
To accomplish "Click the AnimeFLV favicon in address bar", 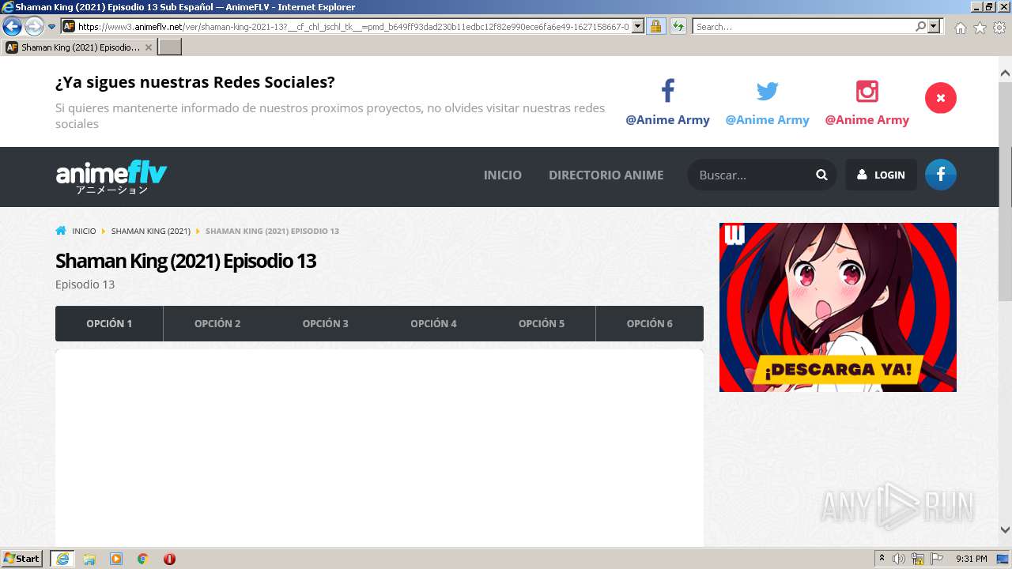I will [x=69, y=26].
